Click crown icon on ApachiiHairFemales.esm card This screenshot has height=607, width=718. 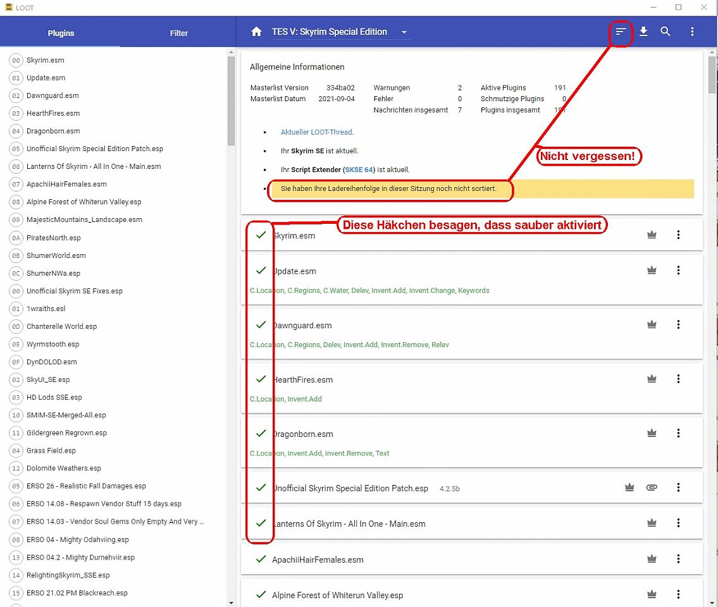(652, 559)
